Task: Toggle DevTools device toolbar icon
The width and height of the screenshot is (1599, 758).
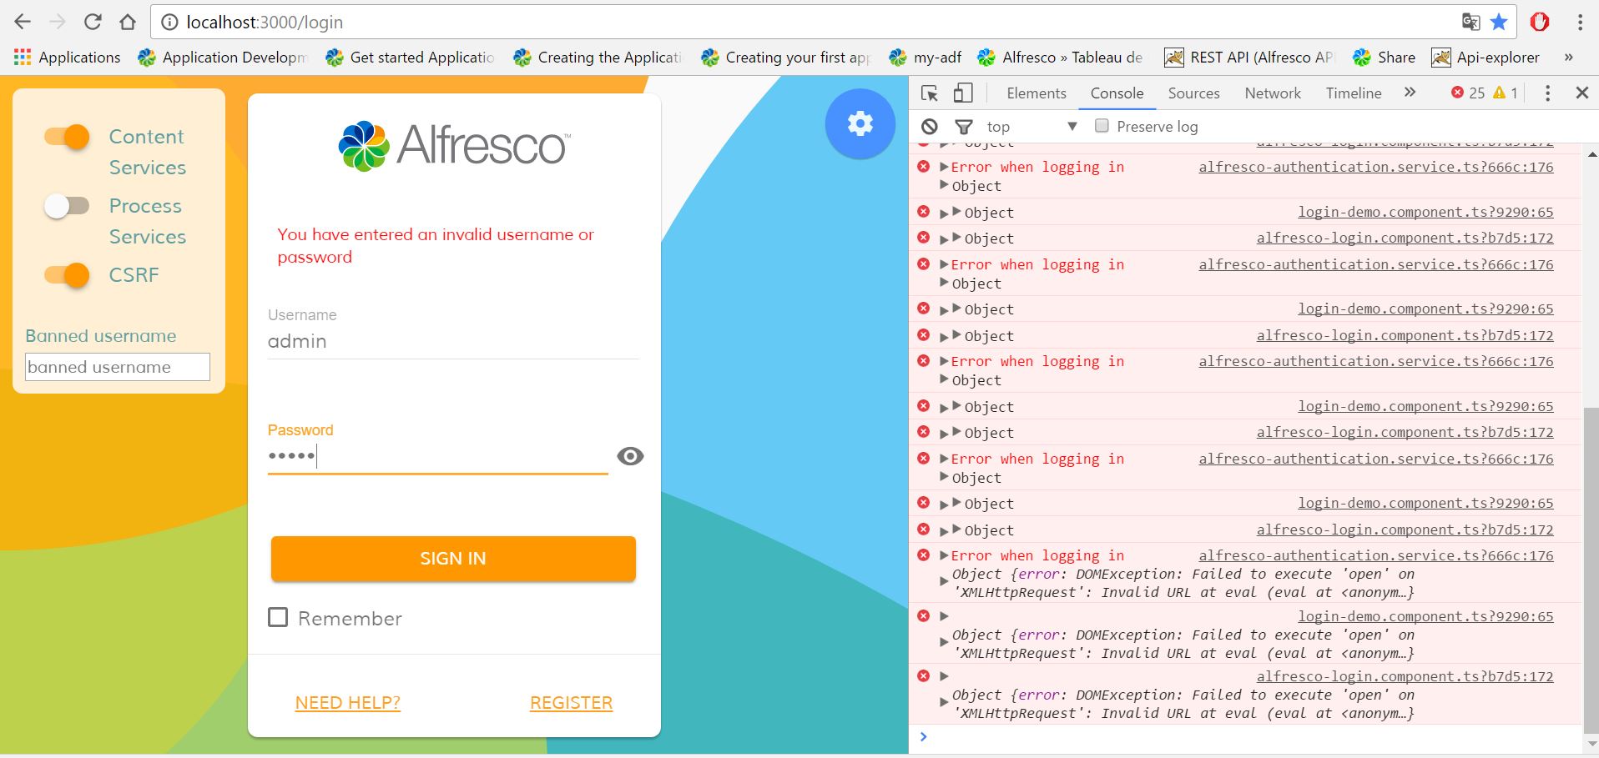Action: point(963,93)
